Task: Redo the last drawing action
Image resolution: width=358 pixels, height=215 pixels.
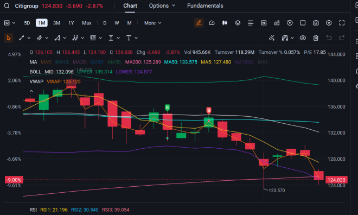Action: tap(342, 38)
